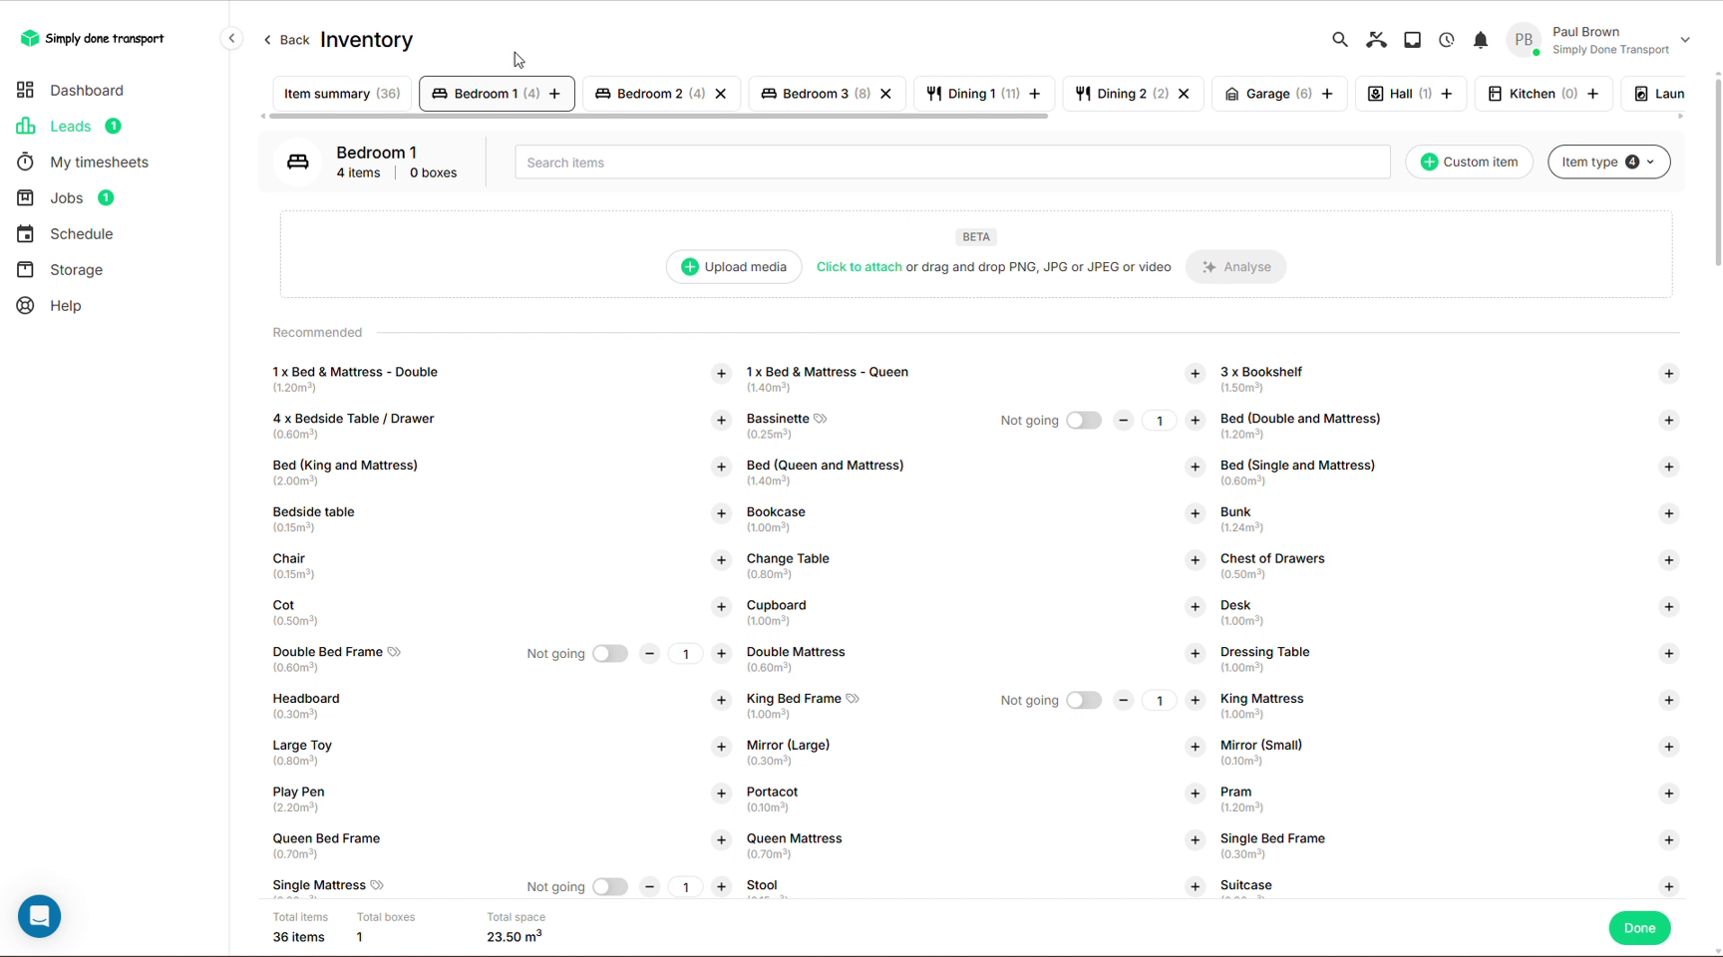This screenshot has width=1723, height=957.
Task: Click the tools icon in the header
Action: 1376,40
